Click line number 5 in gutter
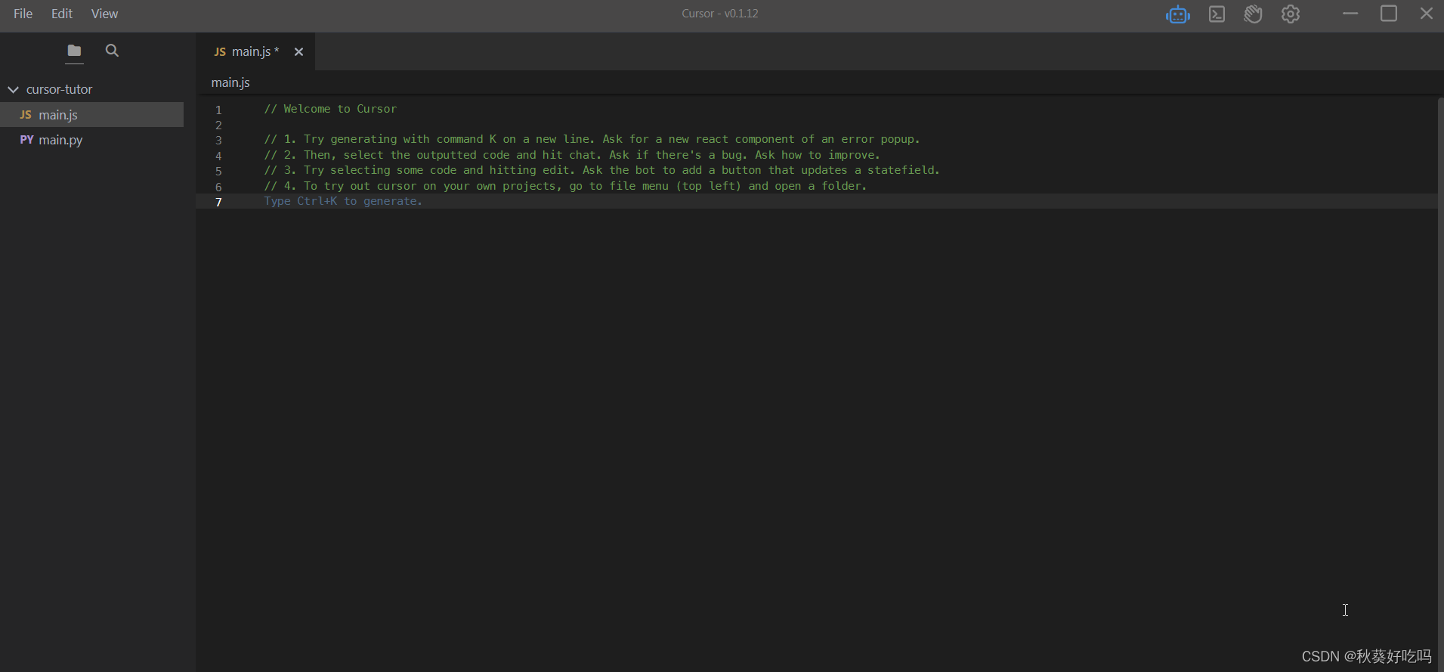The width and height of the screenshot is (1444, 672). pos(218,171)
